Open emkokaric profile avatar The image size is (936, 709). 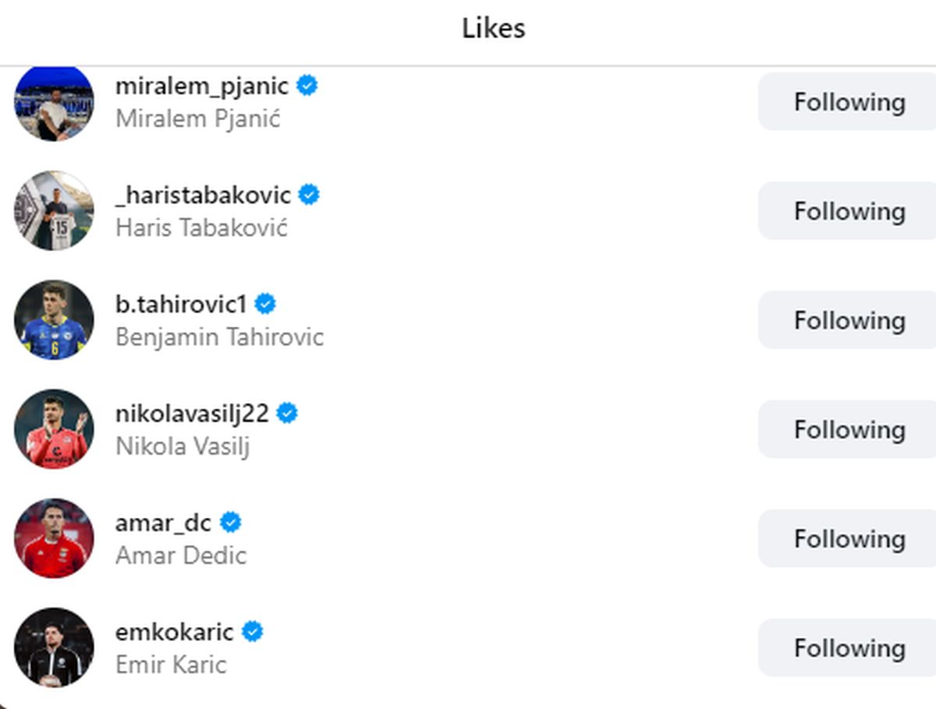pyautogui.click(x=54, y=647)
